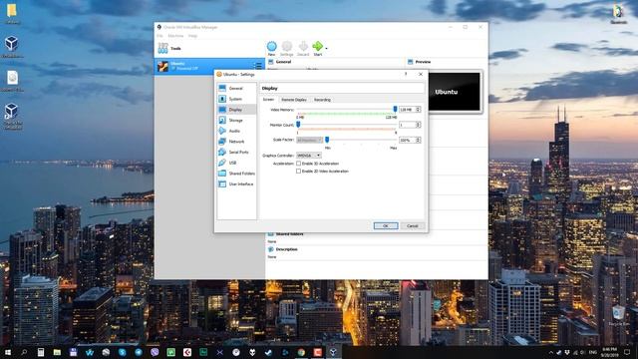Viewport: 638px width, 359px height.
Task: Open the Audio settings category
Action: (236, 131)
